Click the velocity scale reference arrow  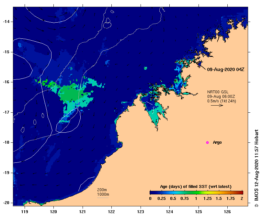pos(217,105)
